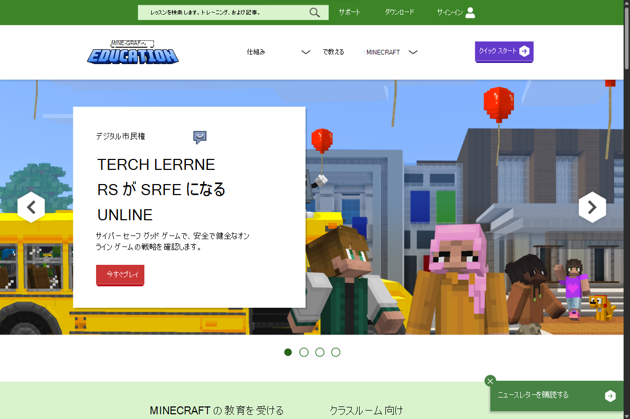Click the red 今すぐプレイ button
The width and height of the screenshot is (630, 419).
tap(120, 275)
